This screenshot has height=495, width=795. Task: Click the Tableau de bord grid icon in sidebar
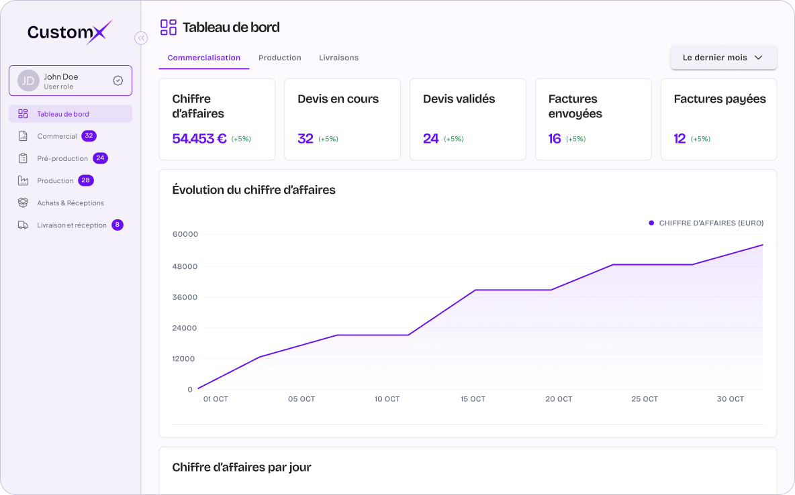tap(23, 114)
